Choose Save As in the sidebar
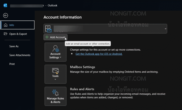The image size is (182, 110). [14, 46]
